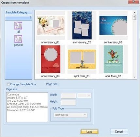Click the Load button

(x=89, y=132)
